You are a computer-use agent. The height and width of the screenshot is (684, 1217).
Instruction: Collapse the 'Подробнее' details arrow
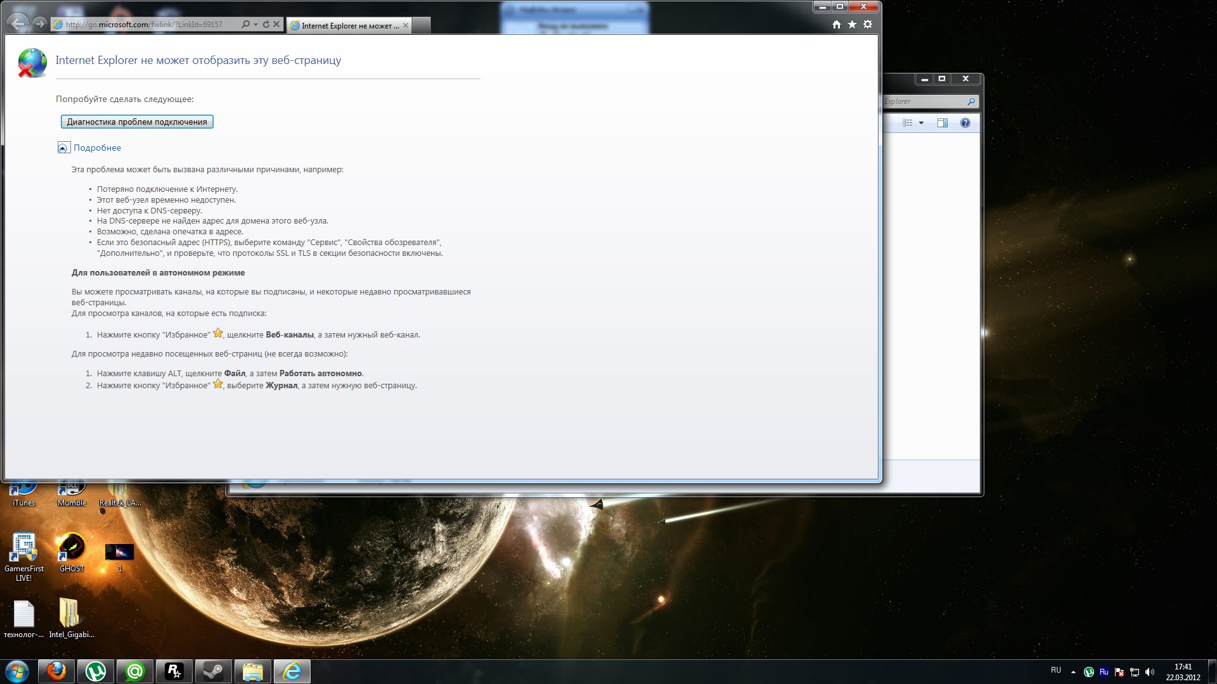tap(63, 148)
